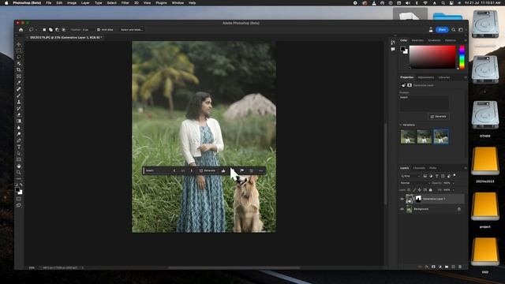The height and width of the screenshot is (284, 505).
Task: Enable Intersect with selection mode
Action: (63, 30)
